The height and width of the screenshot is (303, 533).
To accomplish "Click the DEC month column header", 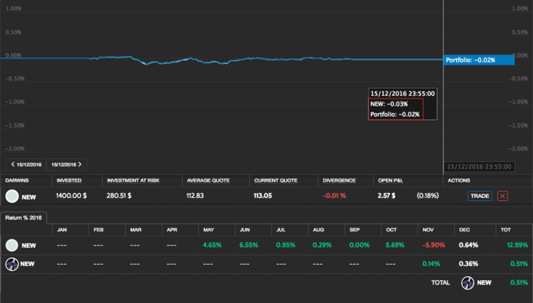I will pyautogui.click(x=465, y=230).
